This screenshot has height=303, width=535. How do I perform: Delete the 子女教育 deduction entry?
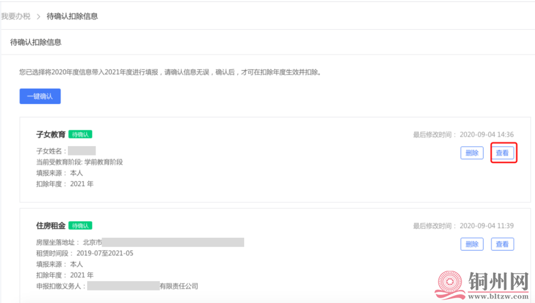point(472,152)
